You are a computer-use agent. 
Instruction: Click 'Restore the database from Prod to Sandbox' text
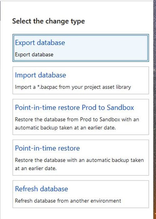(77, 120)
